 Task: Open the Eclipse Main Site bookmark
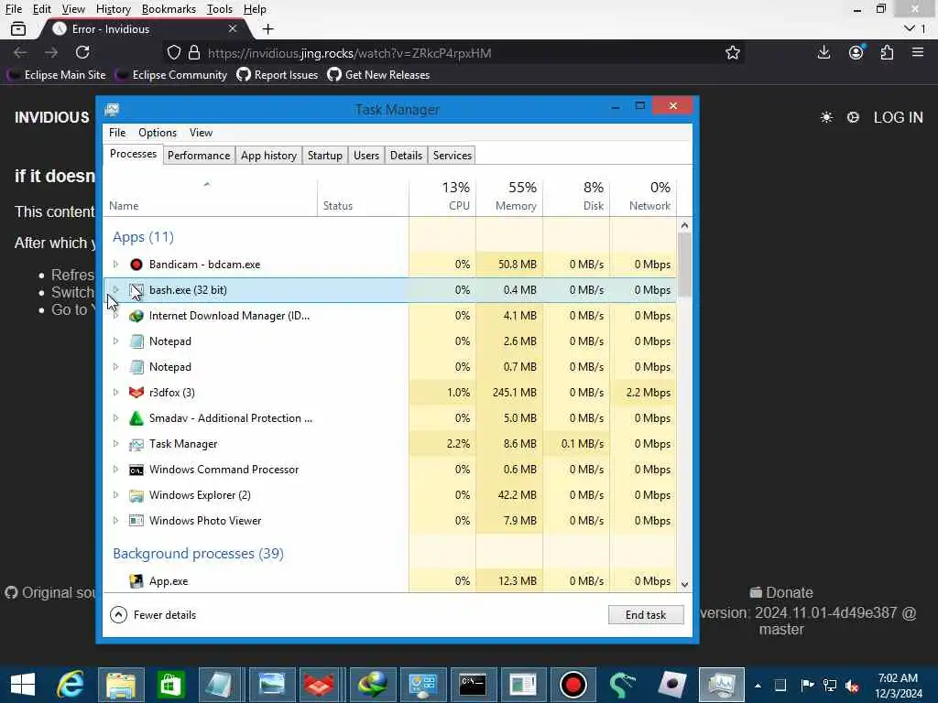pyautogui.click(x=56, y=75)
